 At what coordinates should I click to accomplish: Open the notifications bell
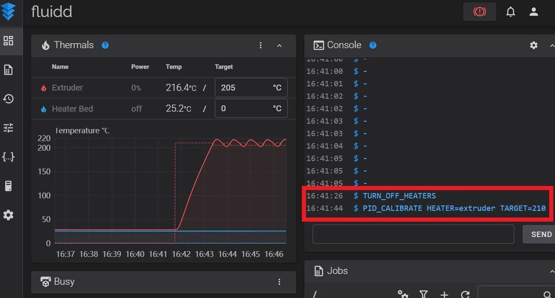[x=511, y=12]
